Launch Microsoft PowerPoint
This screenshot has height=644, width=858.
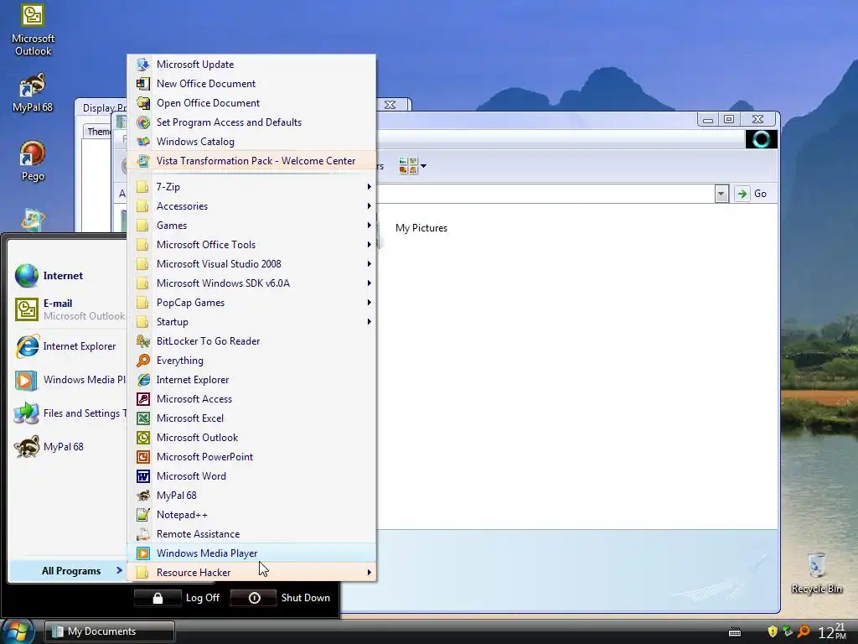point(251,457)
